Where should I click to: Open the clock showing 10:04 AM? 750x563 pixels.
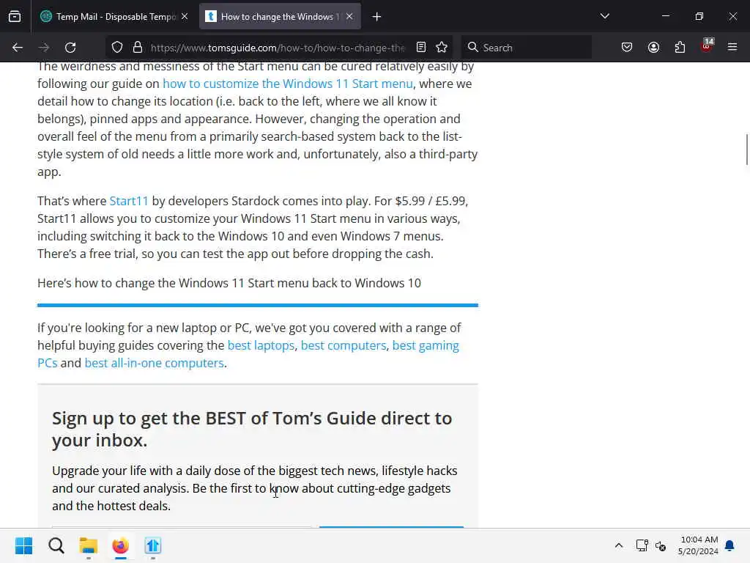click(698, 545)
